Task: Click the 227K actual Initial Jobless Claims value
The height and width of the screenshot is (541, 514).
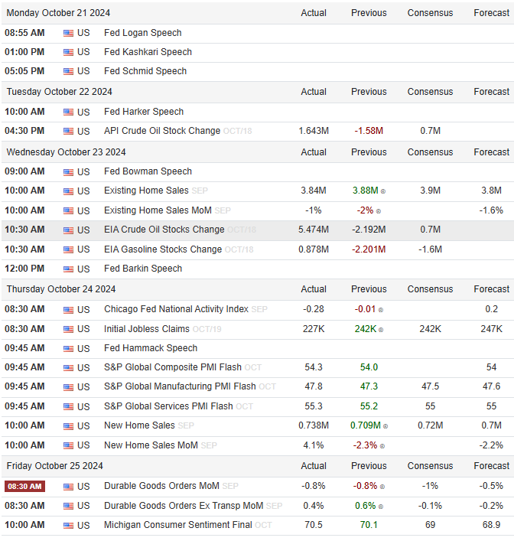Action: point(314,329)
